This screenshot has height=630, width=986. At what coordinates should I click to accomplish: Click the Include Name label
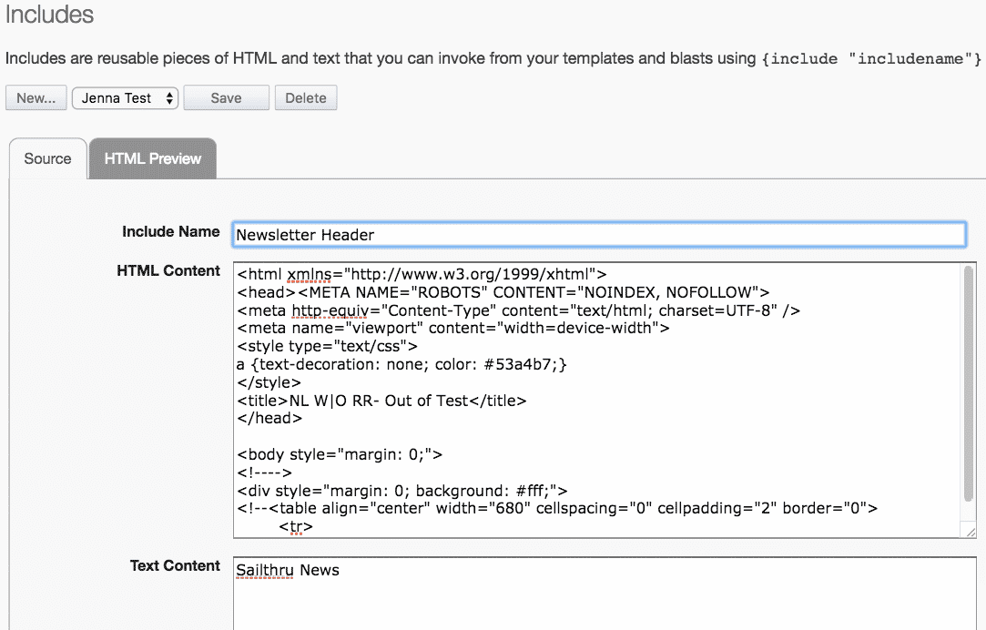tap(170, 232)
